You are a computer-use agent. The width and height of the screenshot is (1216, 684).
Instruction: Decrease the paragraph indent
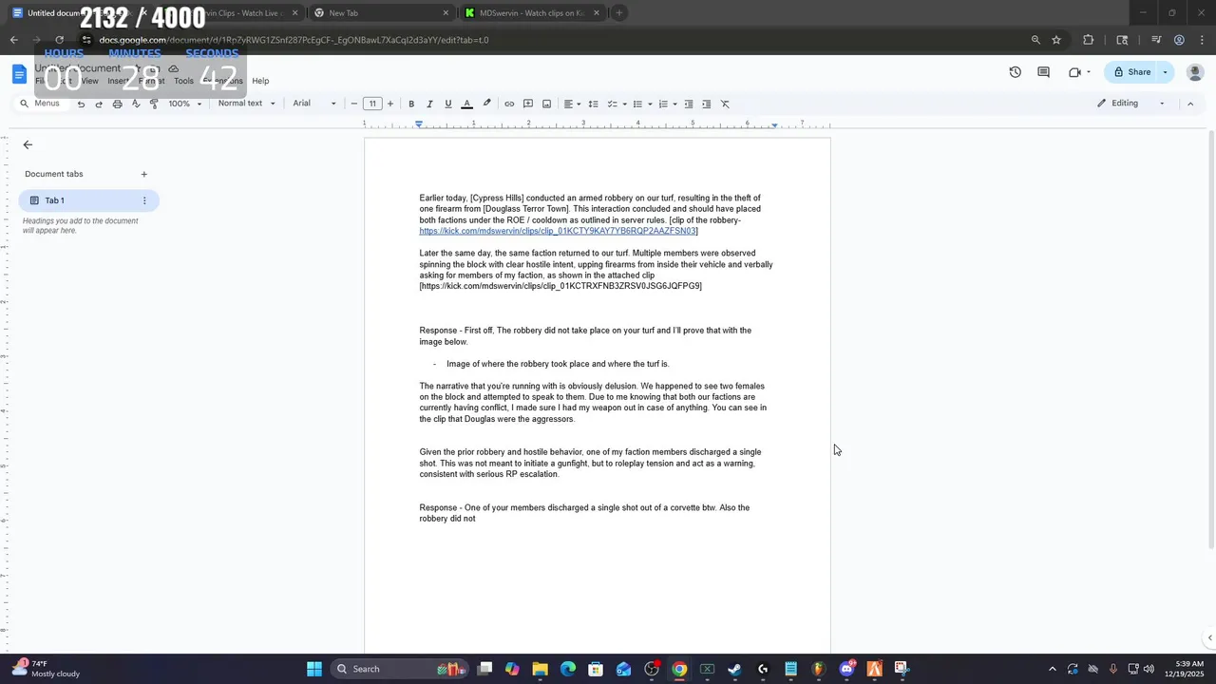pyautogui.click(x=689, y=104)
